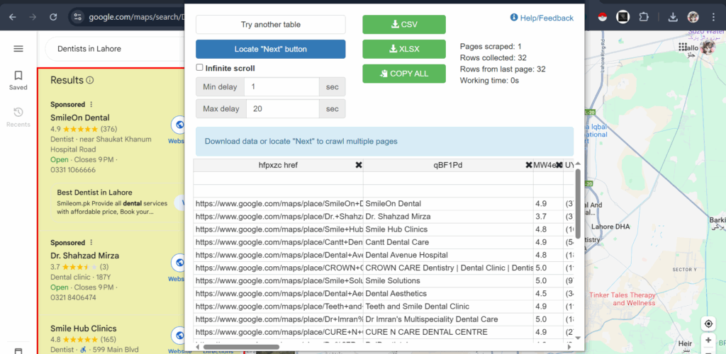
Task: Click the Dentists in Lahore search box
Action: pos(116,49)
